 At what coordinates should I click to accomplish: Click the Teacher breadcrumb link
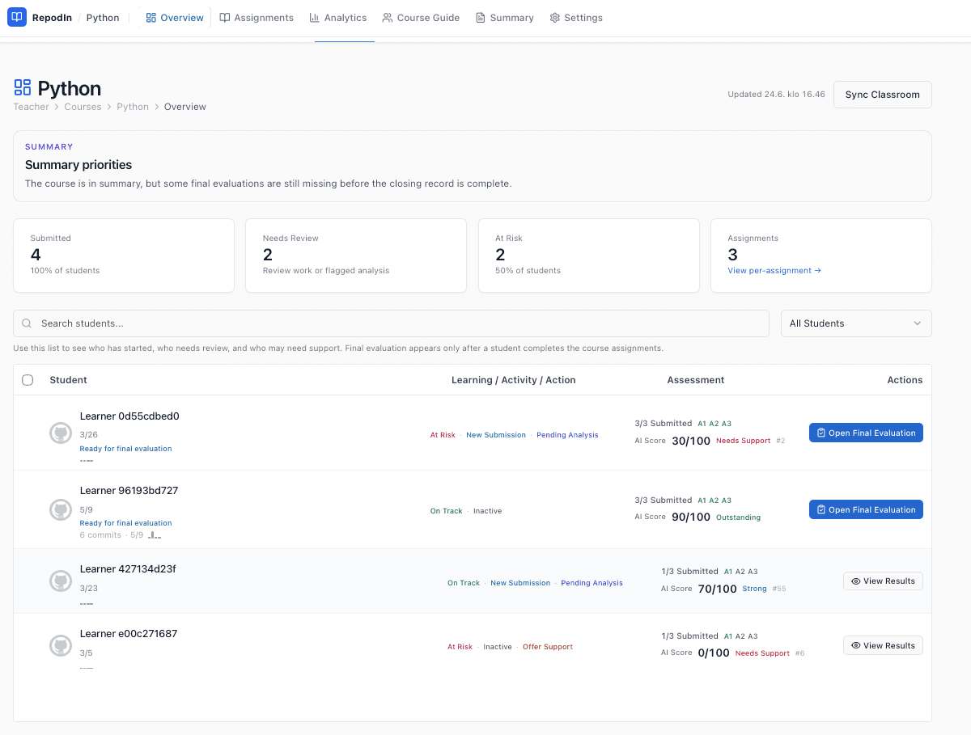tap(31, 107)
